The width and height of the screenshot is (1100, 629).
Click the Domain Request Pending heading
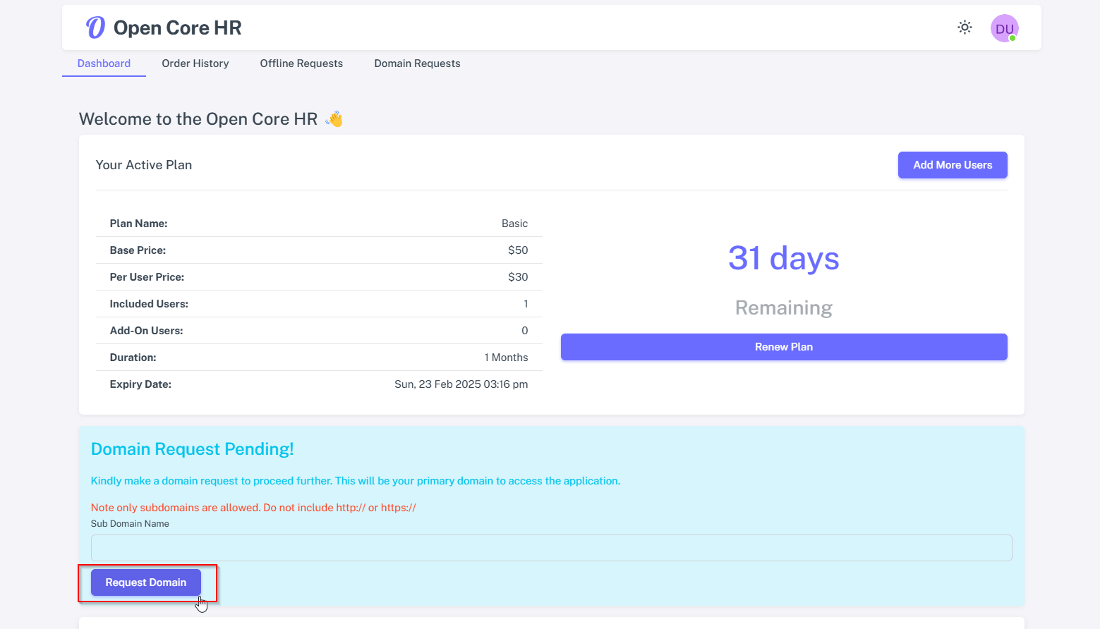[x=192, y=449]
